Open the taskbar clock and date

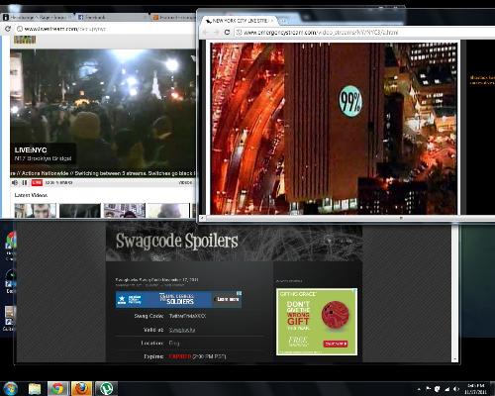(475, 389)
